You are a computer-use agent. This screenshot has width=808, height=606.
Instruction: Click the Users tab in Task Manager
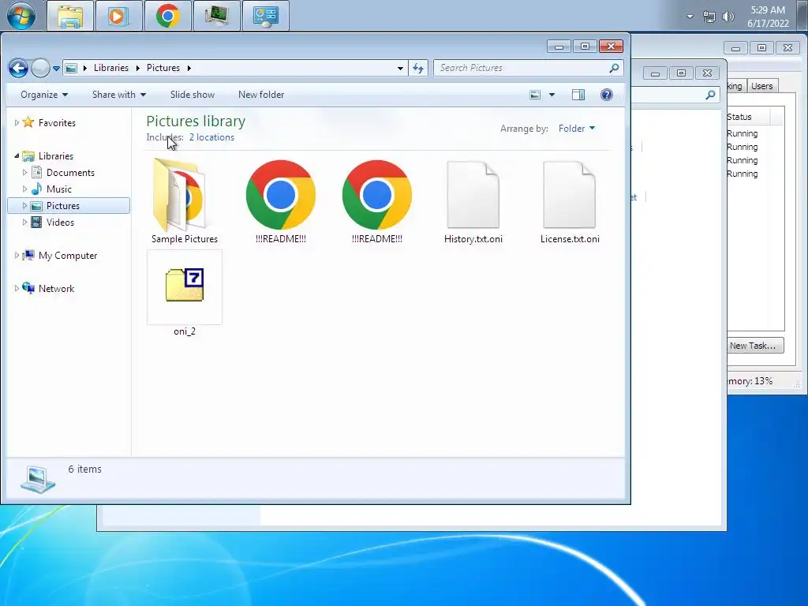tap(761, 86)
